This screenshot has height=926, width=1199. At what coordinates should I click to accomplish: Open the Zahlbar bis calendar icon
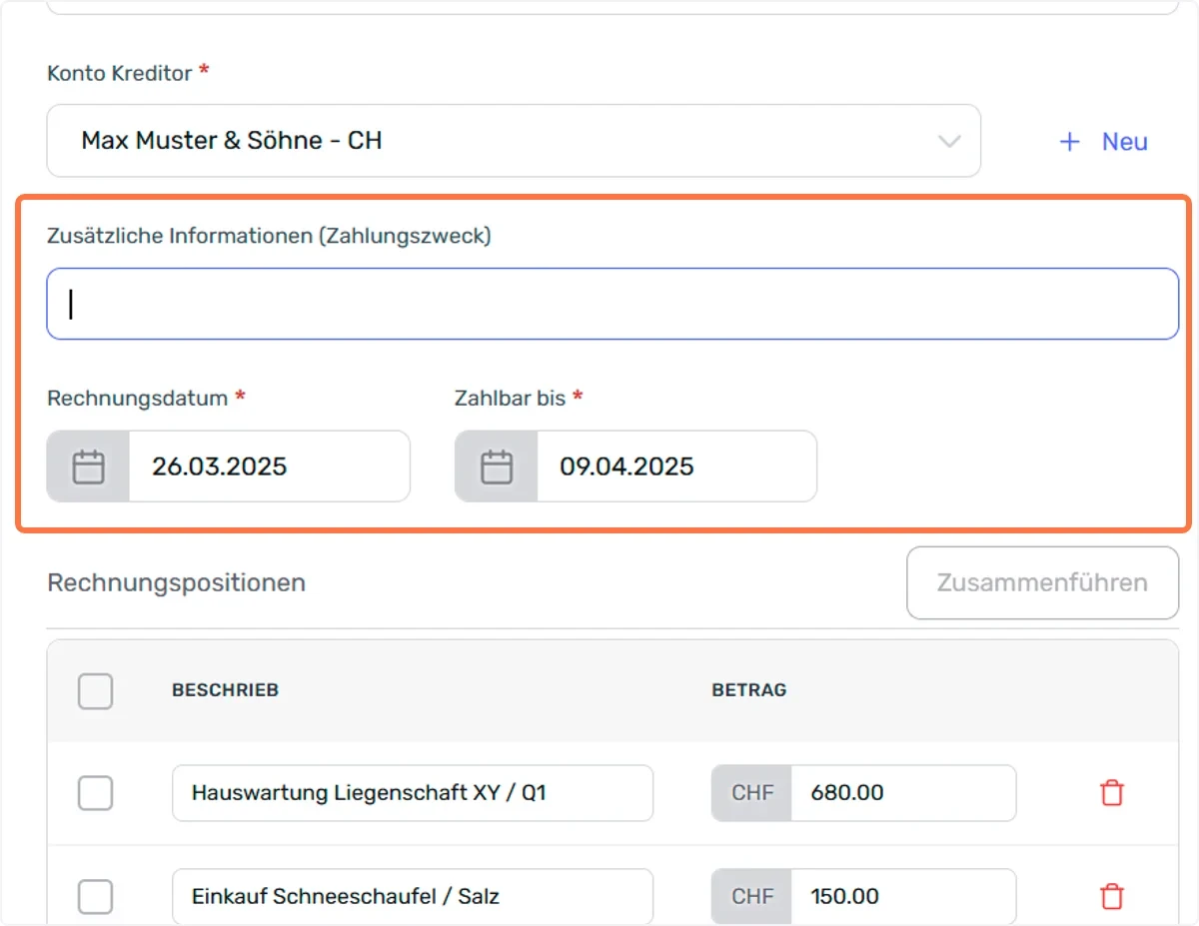(x=497, y=466)
